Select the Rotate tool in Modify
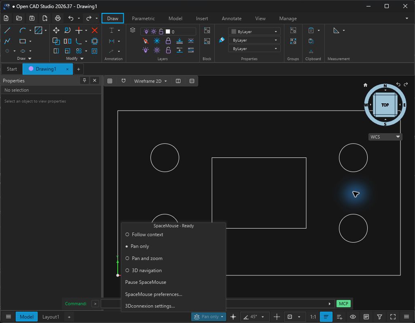 (x=68, y=30)
